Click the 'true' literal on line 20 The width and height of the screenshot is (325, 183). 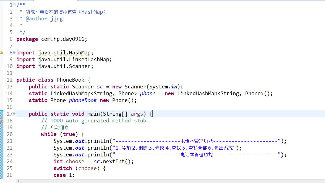pyautogui.click(x=69, y=134)
